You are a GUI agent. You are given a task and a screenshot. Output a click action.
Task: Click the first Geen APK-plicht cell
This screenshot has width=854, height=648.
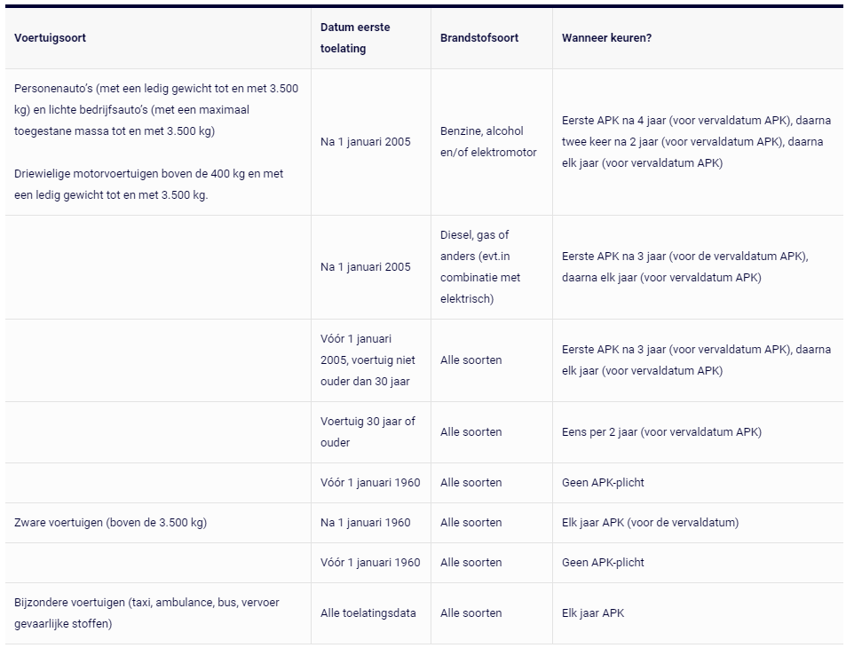pos(603,483)
